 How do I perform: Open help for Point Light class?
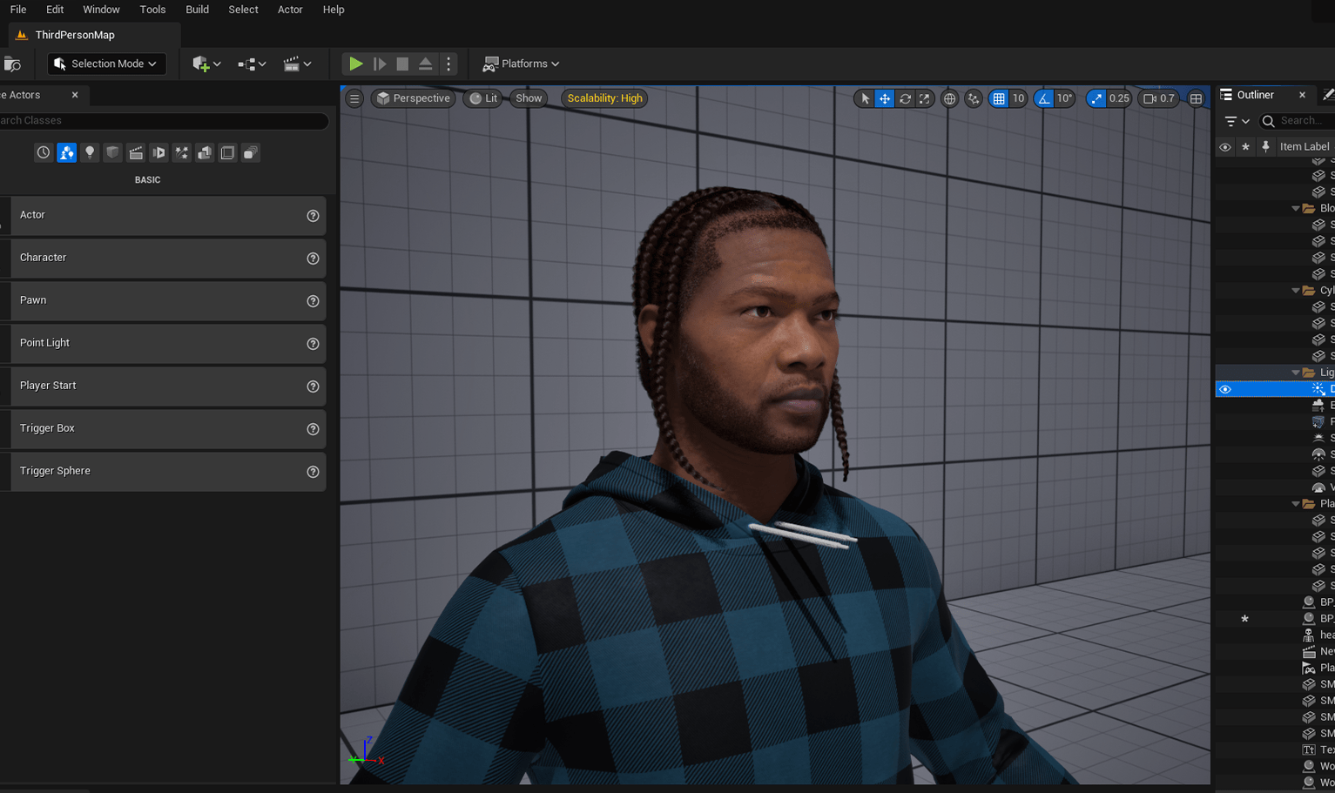tap(313, 344)
